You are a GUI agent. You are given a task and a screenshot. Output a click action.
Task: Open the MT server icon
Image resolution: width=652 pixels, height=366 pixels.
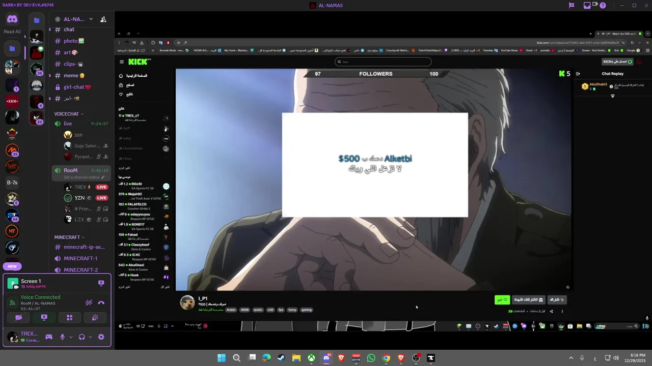click(12, 231)
